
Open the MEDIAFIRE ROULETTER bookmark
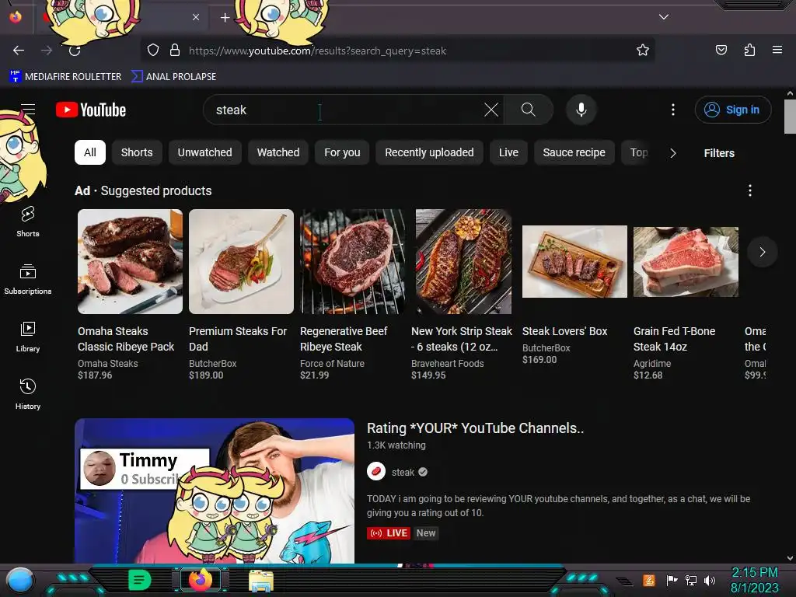(x=65, y=76)
